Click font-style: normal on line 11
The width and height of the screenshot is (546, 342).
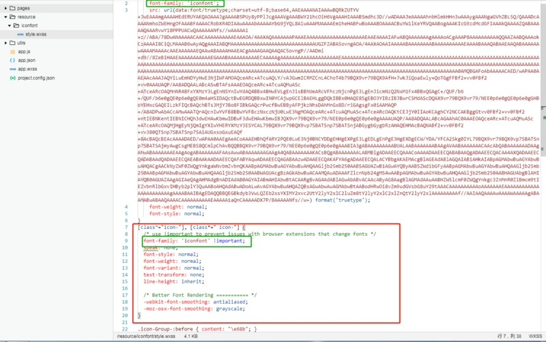pyautogui.click(x=171, y=254)
